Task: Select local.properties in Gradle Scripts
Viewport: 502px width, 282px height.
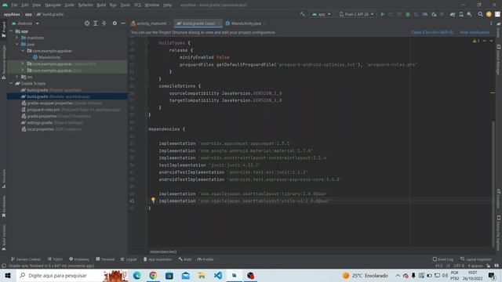Action: [51, 129]
